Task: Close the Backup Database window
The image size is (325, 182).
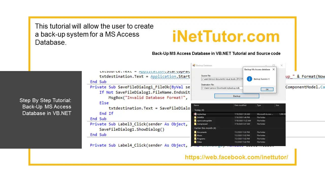Action: pyautogui.click(x=282, y=65)
